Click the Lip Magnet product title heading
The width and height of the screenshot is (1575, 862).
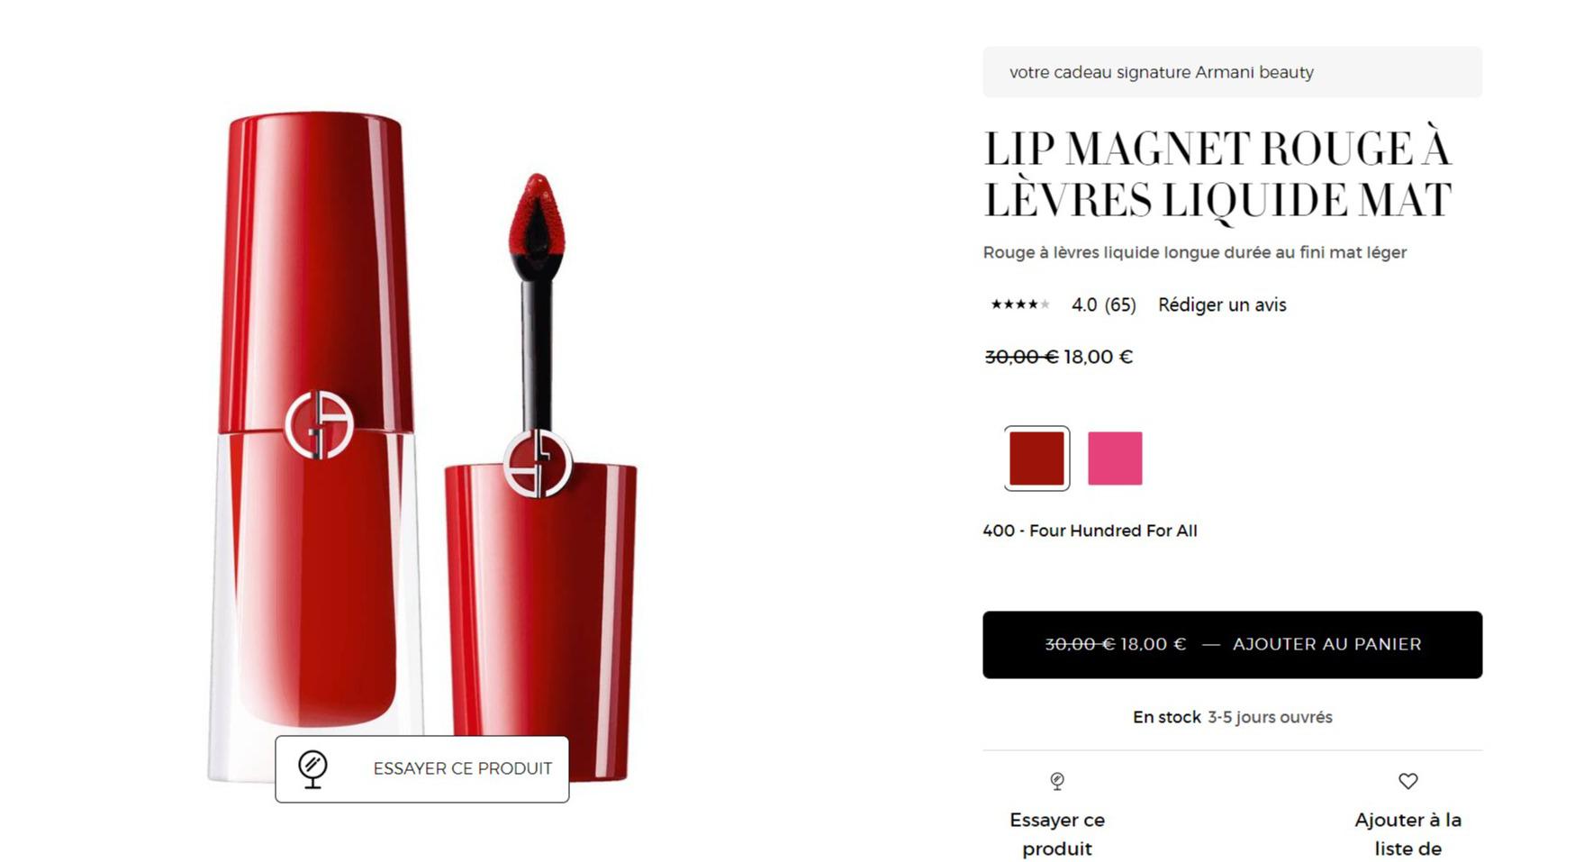(1217, 175)
